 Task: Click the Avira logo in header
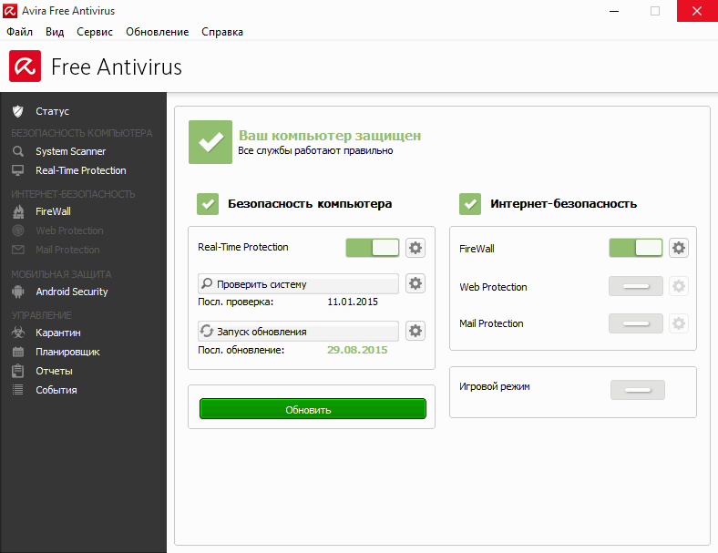pos(26,67)
